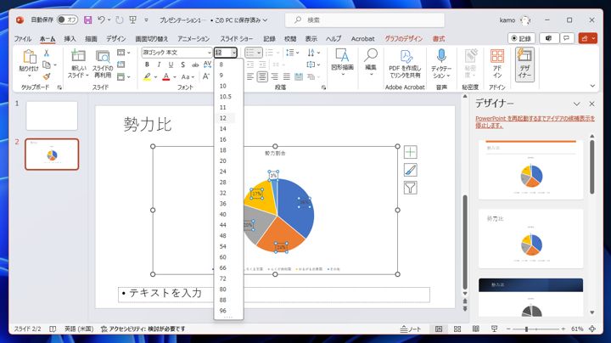
Task: Click the PowerPoint restart link in Designer
Action: (535, 121)
